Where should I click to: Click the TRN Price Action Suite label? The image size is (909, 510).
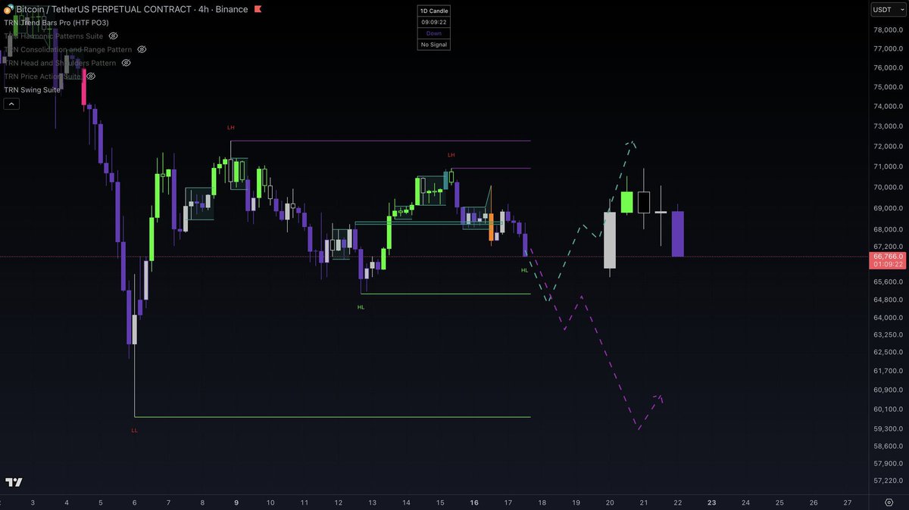[42, 76]
